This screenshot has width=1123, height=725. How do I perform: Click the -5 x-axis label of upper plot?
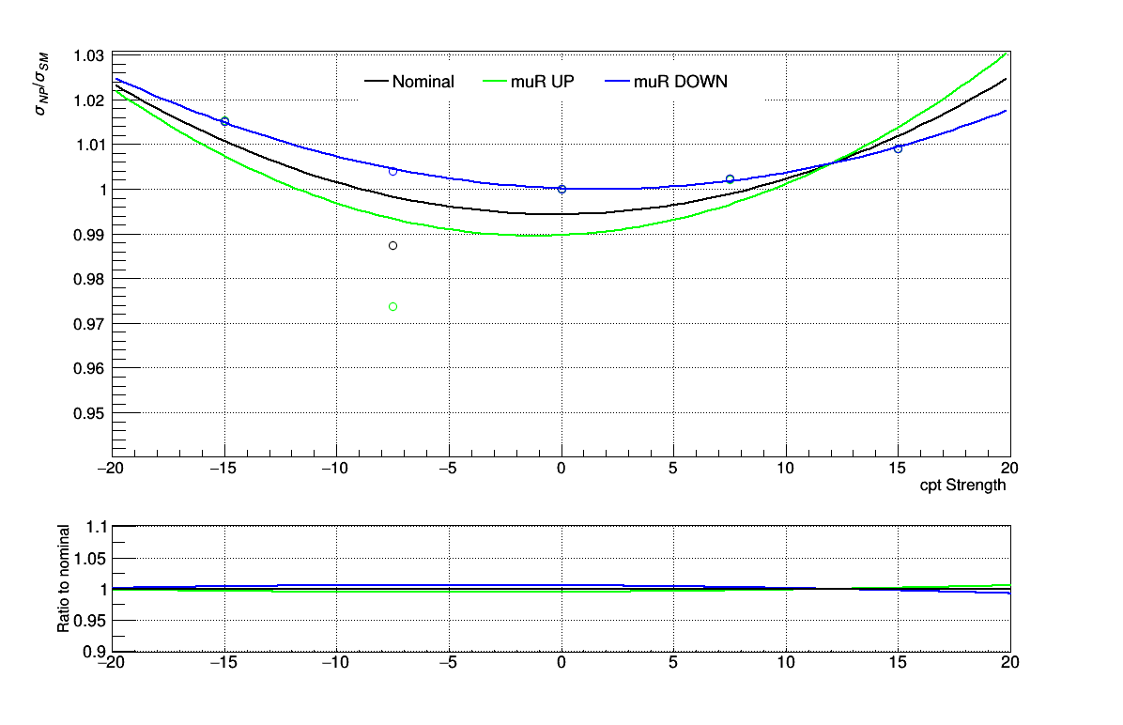click(447, 469)
